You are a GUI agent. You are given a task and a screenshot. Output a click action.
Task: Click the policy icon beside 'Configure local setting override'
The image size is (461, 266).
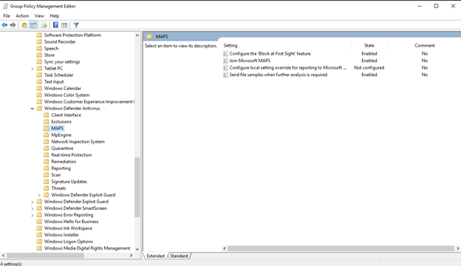pyautogui.click(x=225, y=67)
